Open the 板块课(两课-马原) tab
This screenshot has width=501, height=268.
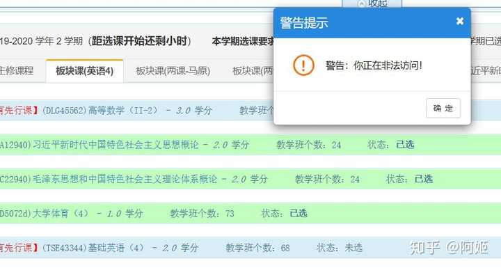point(173,71)
